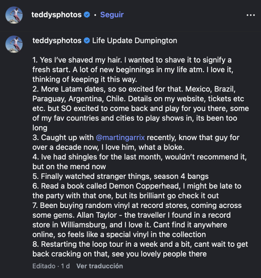Click the Editado label below the caption
This screenshot has height=278, width=261.
point(43,266)
